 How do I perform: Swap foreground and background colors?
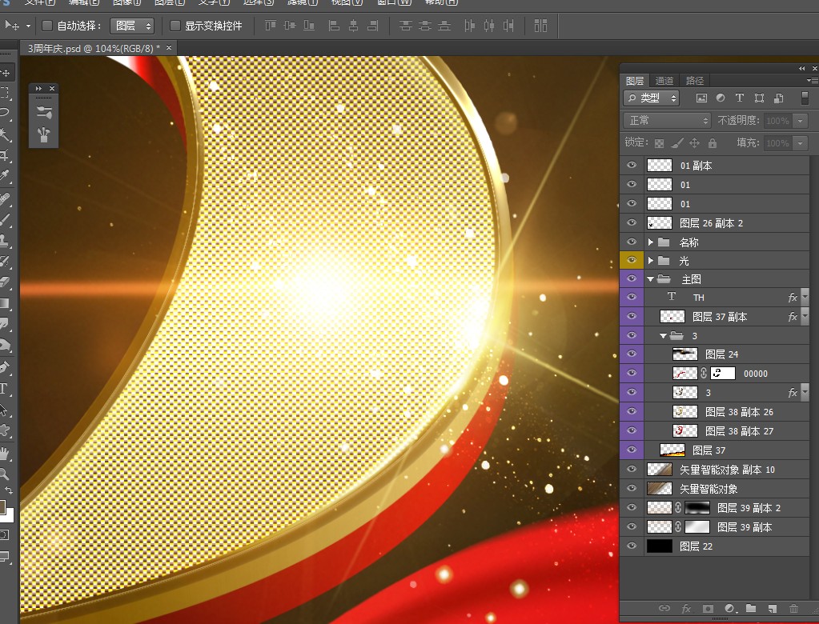click(x=8, y=490)
